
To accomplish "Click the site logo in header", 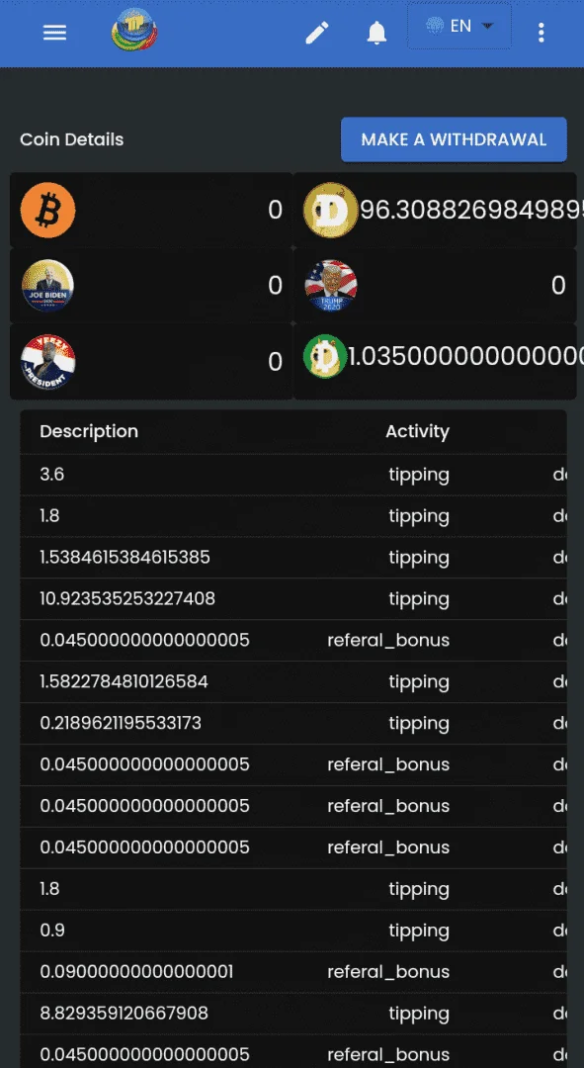I will tap(134, 30).
